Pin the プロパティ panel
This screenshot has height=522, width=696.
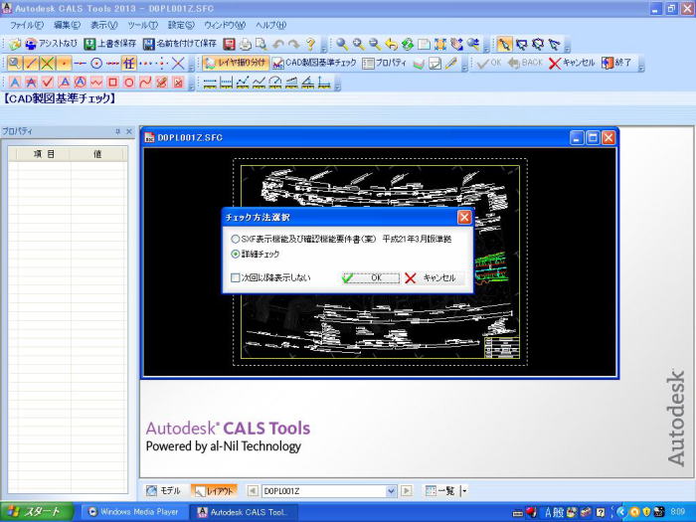point(118,131)
